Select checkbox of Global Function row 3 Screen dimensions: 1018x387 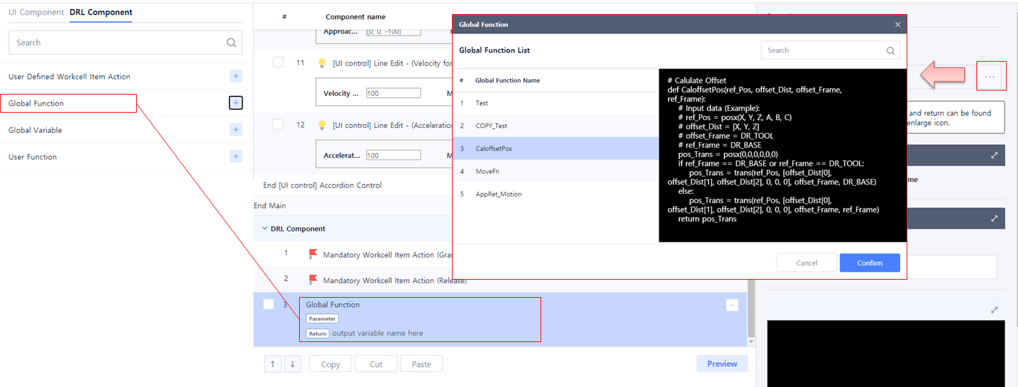(x=268, y=305)
